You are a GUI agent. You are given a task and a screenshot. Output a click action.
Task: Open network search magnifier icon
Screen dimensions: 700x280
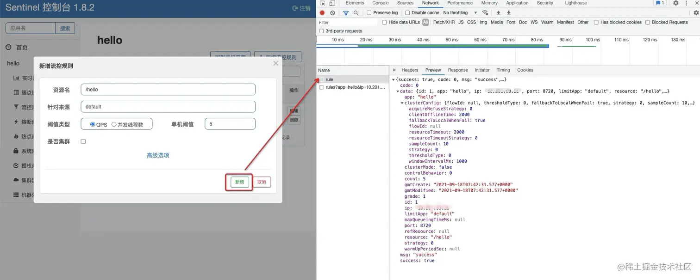[x=356, y=13]
